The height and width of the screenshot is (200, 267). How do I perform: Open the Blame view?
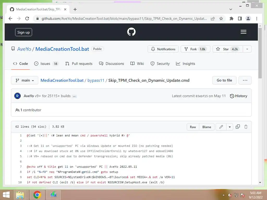click(x=207, y=127)
